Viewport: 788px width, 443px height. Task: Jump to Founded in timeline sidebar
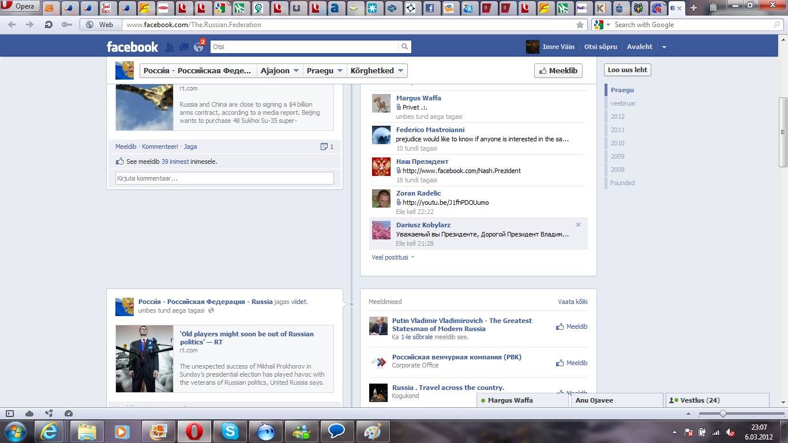click(622, 183)
